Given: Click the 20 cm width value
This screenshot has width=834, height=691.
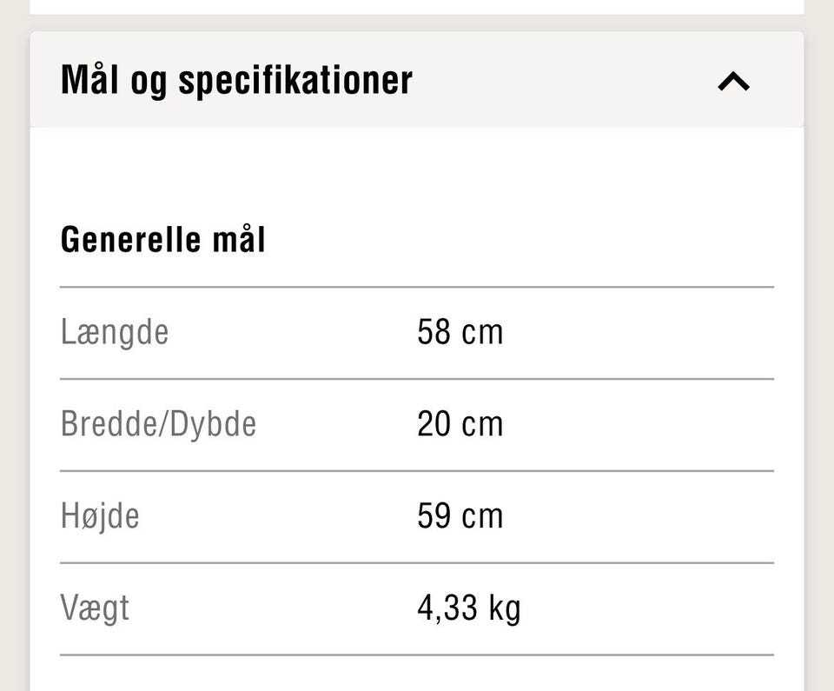Looking at the screenshot, I should click(461, 424).
